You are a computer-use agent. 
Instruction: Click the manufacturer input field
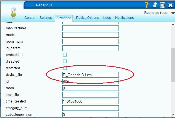91,28
